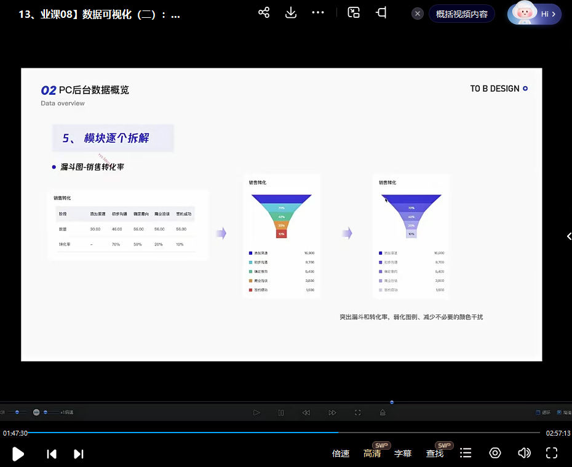572x467 pixels.
Task: Show the playlist with the list icon
Action: [x=466, y=453]
